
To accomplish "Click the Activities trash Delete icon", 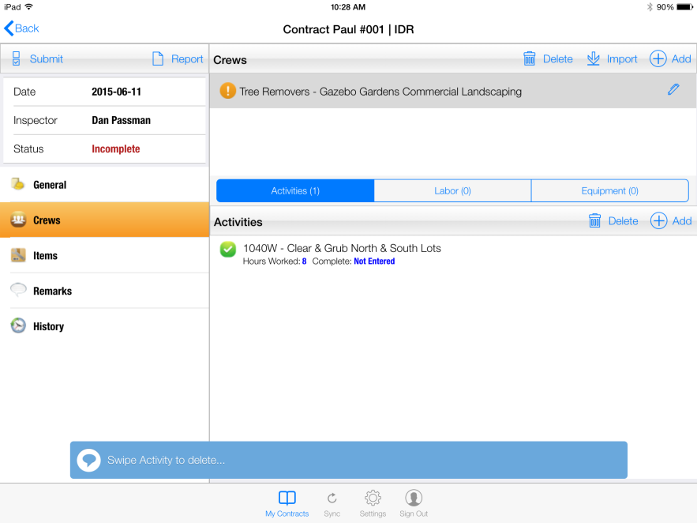I will [595, 221].
